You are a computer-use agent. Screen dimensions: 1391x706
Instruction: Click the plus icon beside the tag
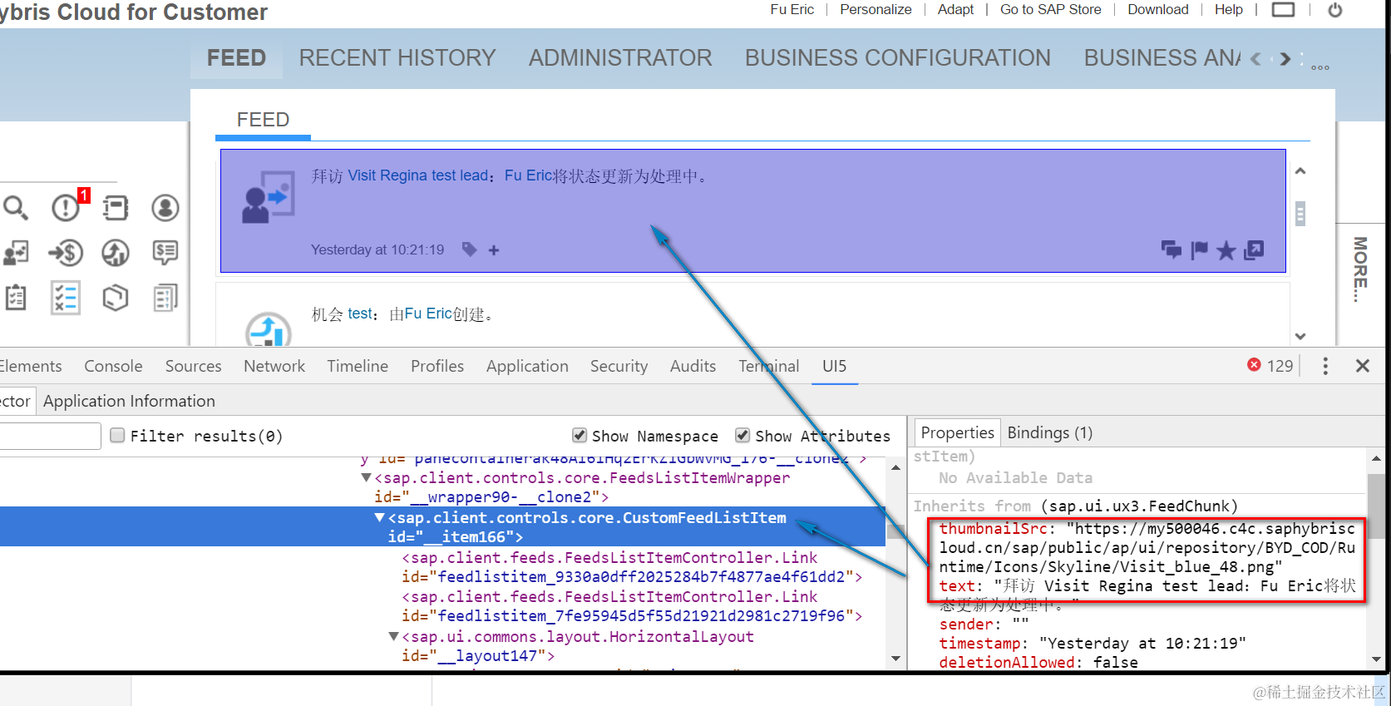[x=494, y=250]
